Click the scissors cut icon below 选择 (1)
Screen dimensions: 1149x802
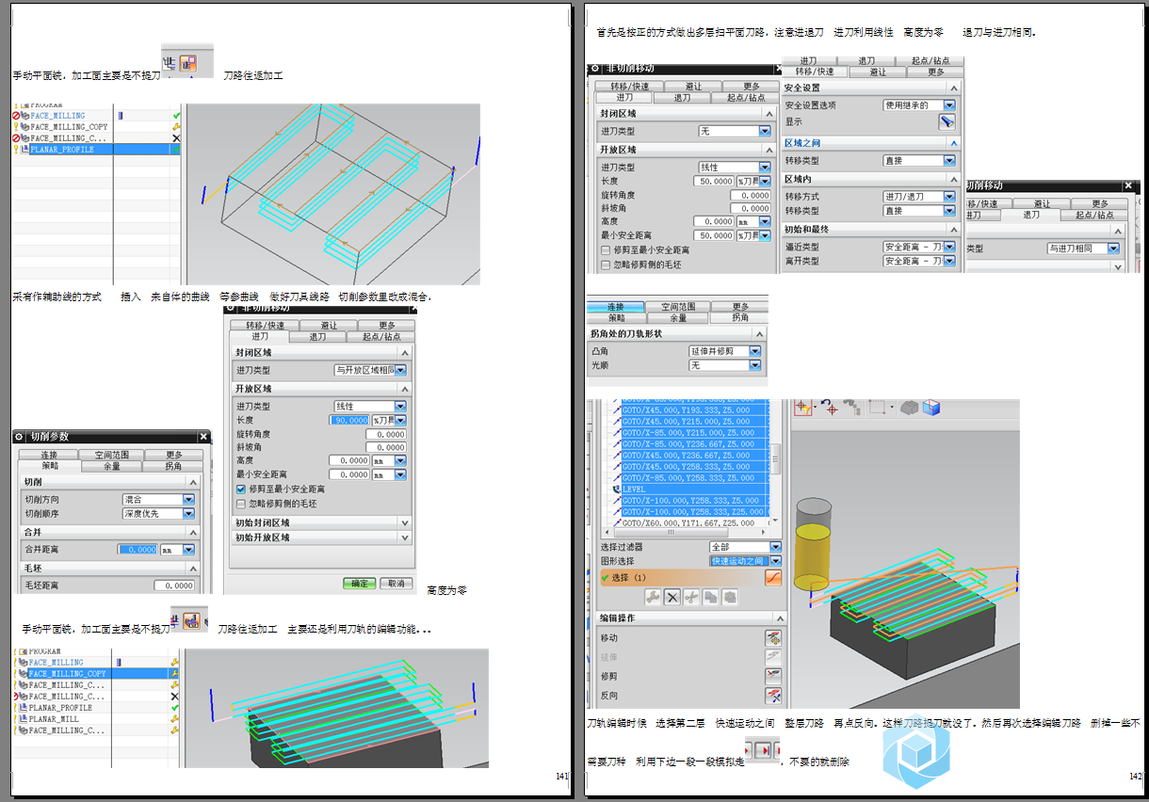pyautogui.click(x=691, y=597)
